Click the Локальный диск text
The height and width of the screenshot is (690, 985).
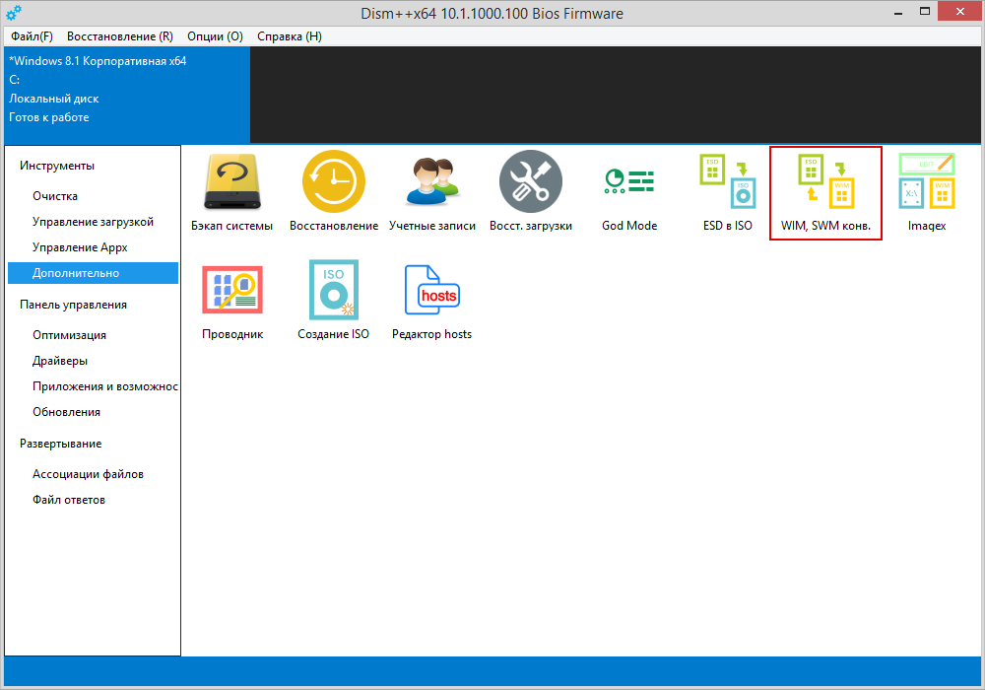(54, 99)
